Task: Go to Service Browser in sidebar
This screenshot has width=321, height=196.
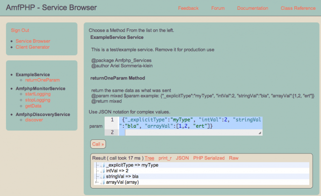Action: pos(33,41)
